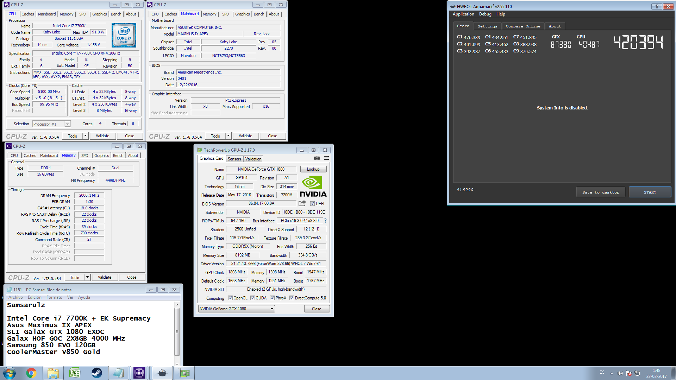Image resolution: width=676 pixels, height=380 pixels.
Task: Click the Intel Core i7 logo in CPU-Z
Action: pos(124,35)
